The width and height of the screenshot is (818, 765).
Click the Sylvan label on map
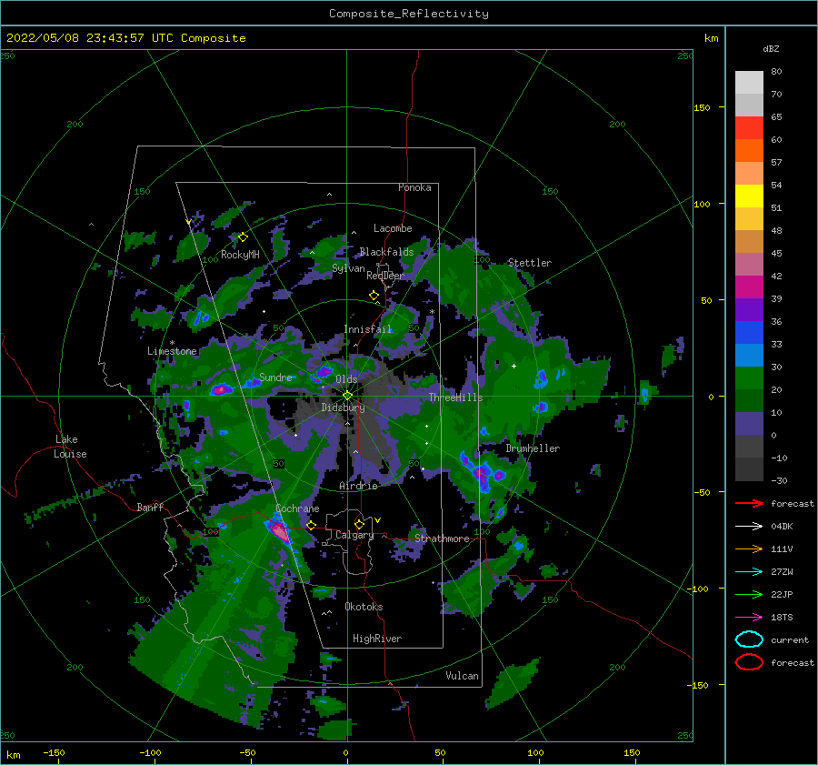(x=348, y=268)
